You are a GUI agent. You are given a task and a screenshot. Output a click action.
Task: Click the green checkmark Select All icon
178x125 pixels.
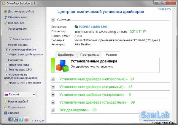[x=6, y=23]
